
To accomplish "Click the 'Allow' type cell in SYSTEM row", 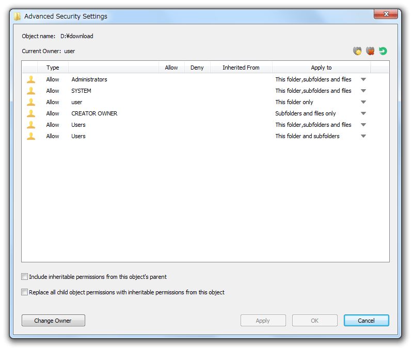I will point(53,91).
